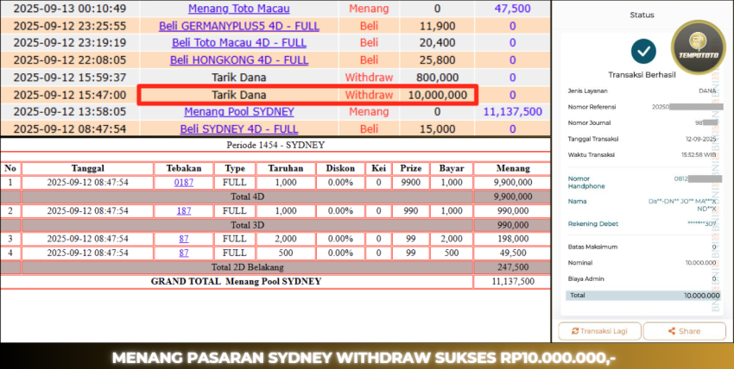
Task: Click the Periode 1454 - SYDNEY heading
Action: 275,145
